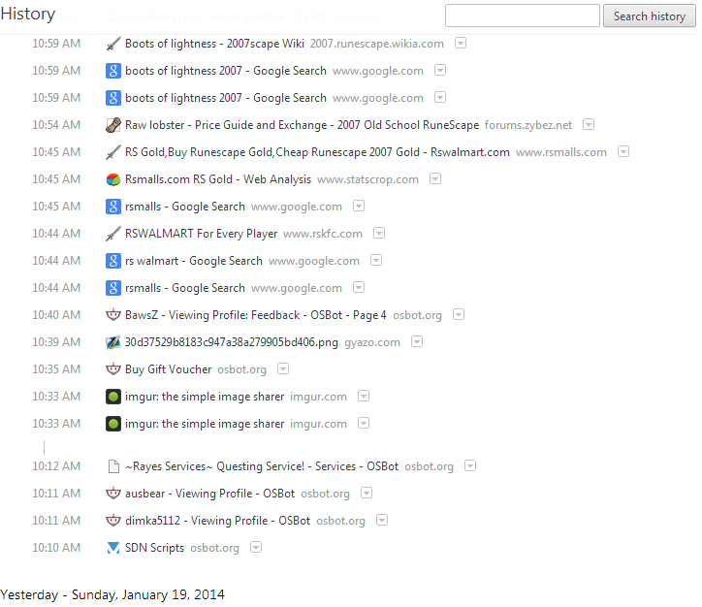702x607 pixels.
Task: Open the Buy Gift Voucher link
Action: click(x=169, y=369)
